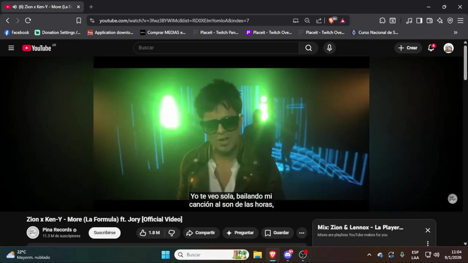This screenshot has width=468, height=263.
Task: Open File Explorer from taskbar
Action: tap(258, 255)
